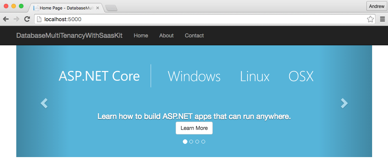Image resolution: width=388 pixels, height=162 pixels.
Task: Select the first carousel indicator dot
Action: pos(185,142)
